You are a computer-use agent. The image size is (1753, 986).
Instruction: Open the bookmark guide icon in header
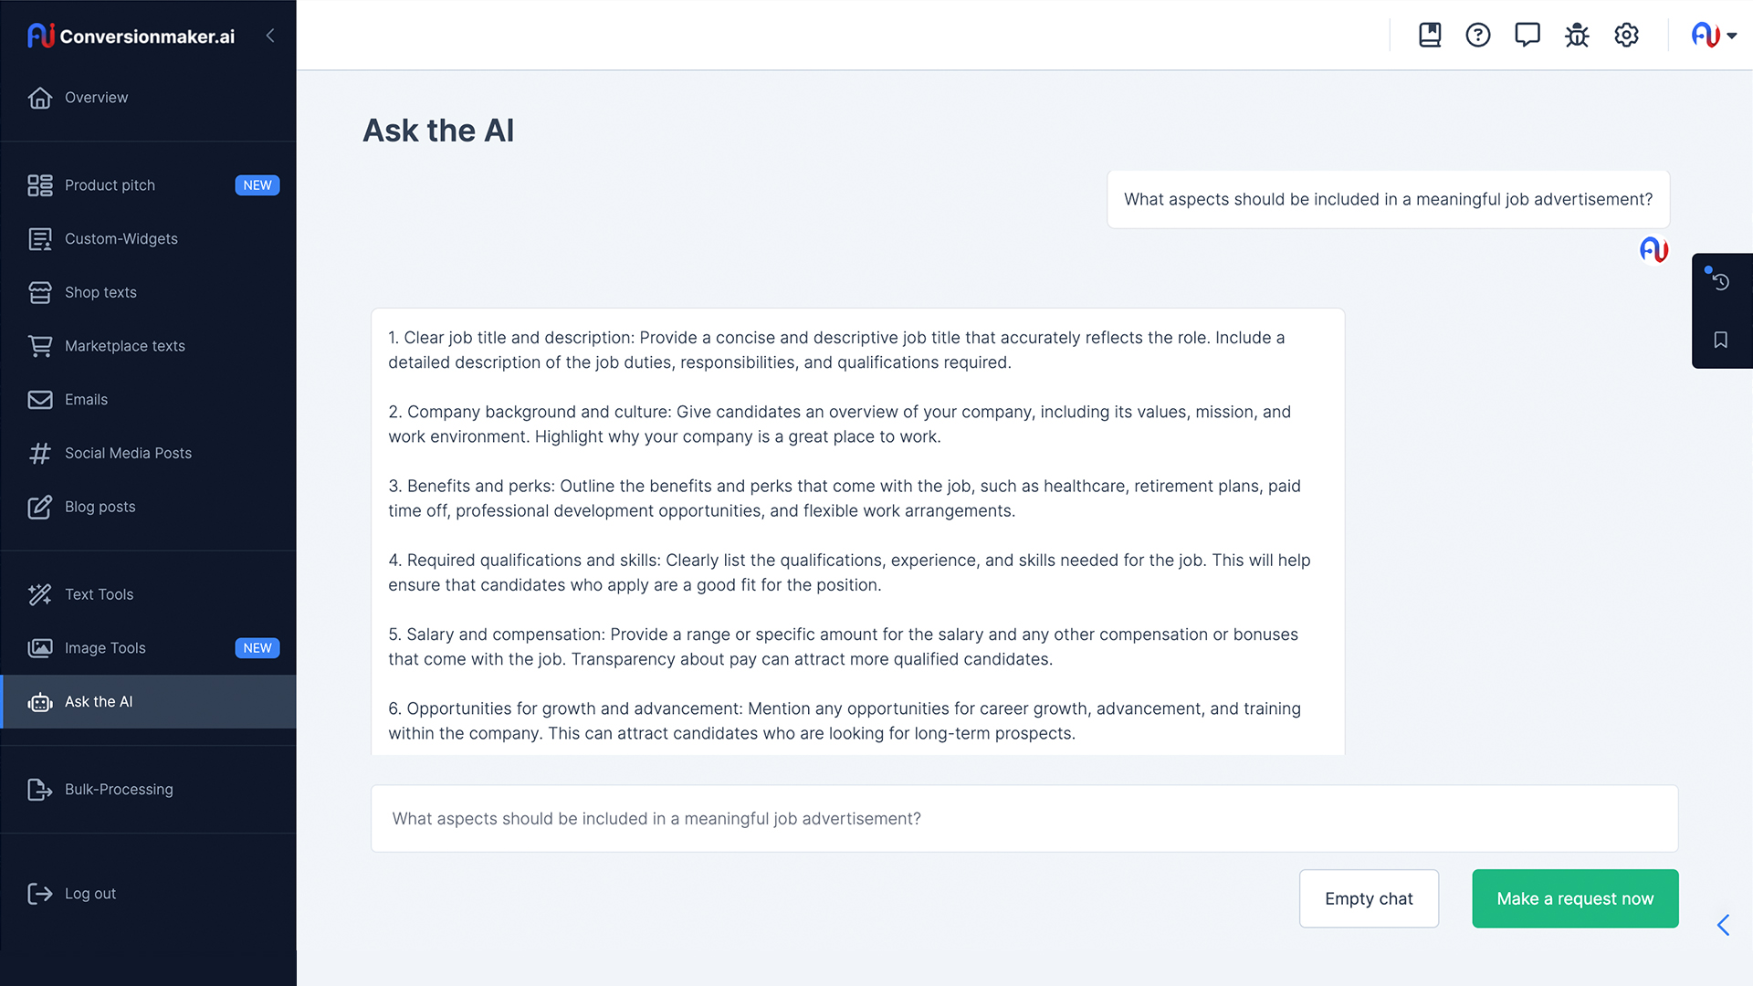coord(1430,36)
